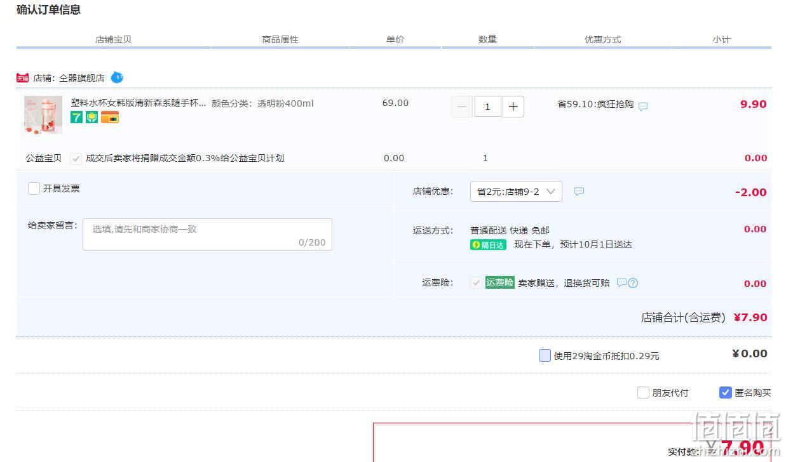Click the question mark help icon for 运费险
The width and height of the screenshot is (786, 462).
pos(633,283)
